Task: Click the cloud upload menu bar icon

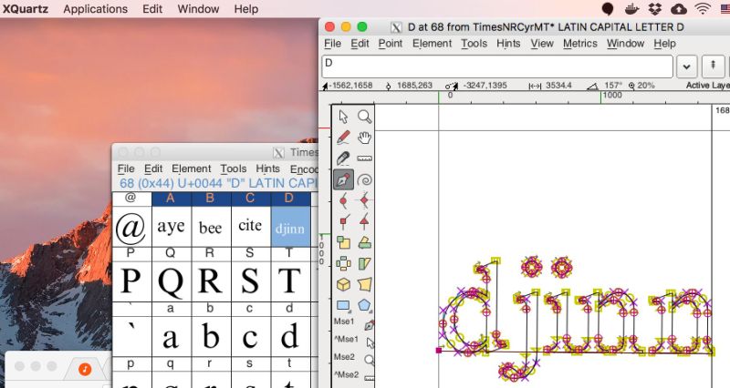Action: point(679,9)
